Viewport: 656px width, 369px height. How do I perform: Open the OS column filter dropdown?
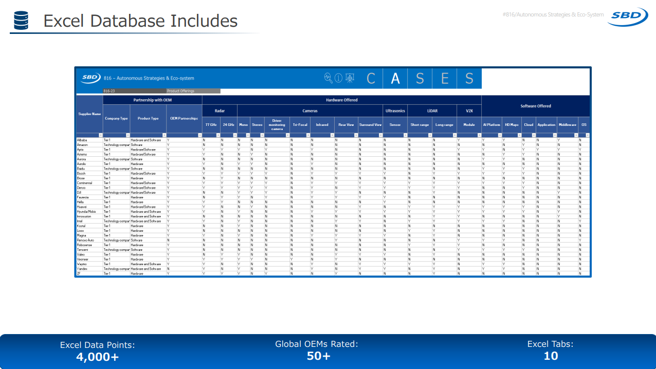588,135
